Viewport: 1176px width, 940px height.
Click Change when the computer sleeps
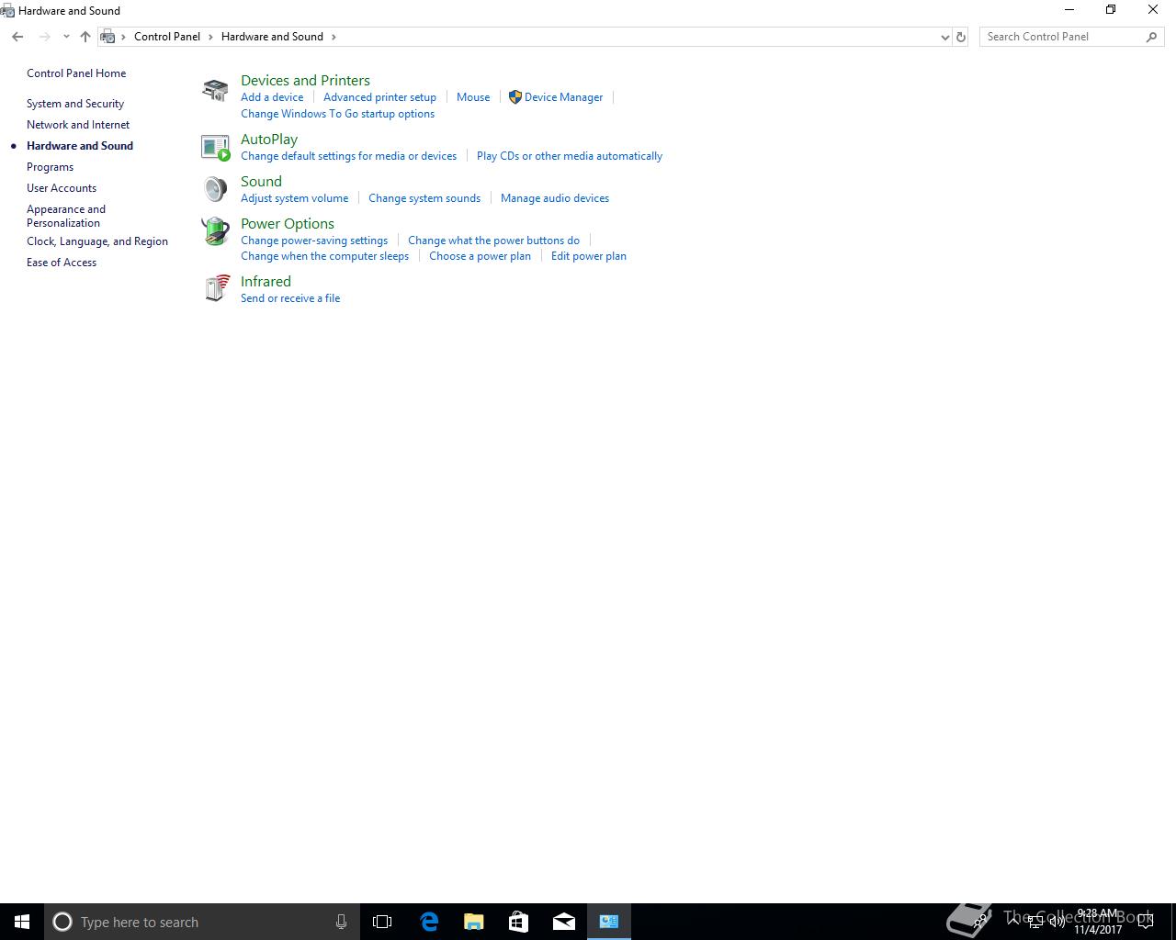pyautogui.click(x=324, y=256)
